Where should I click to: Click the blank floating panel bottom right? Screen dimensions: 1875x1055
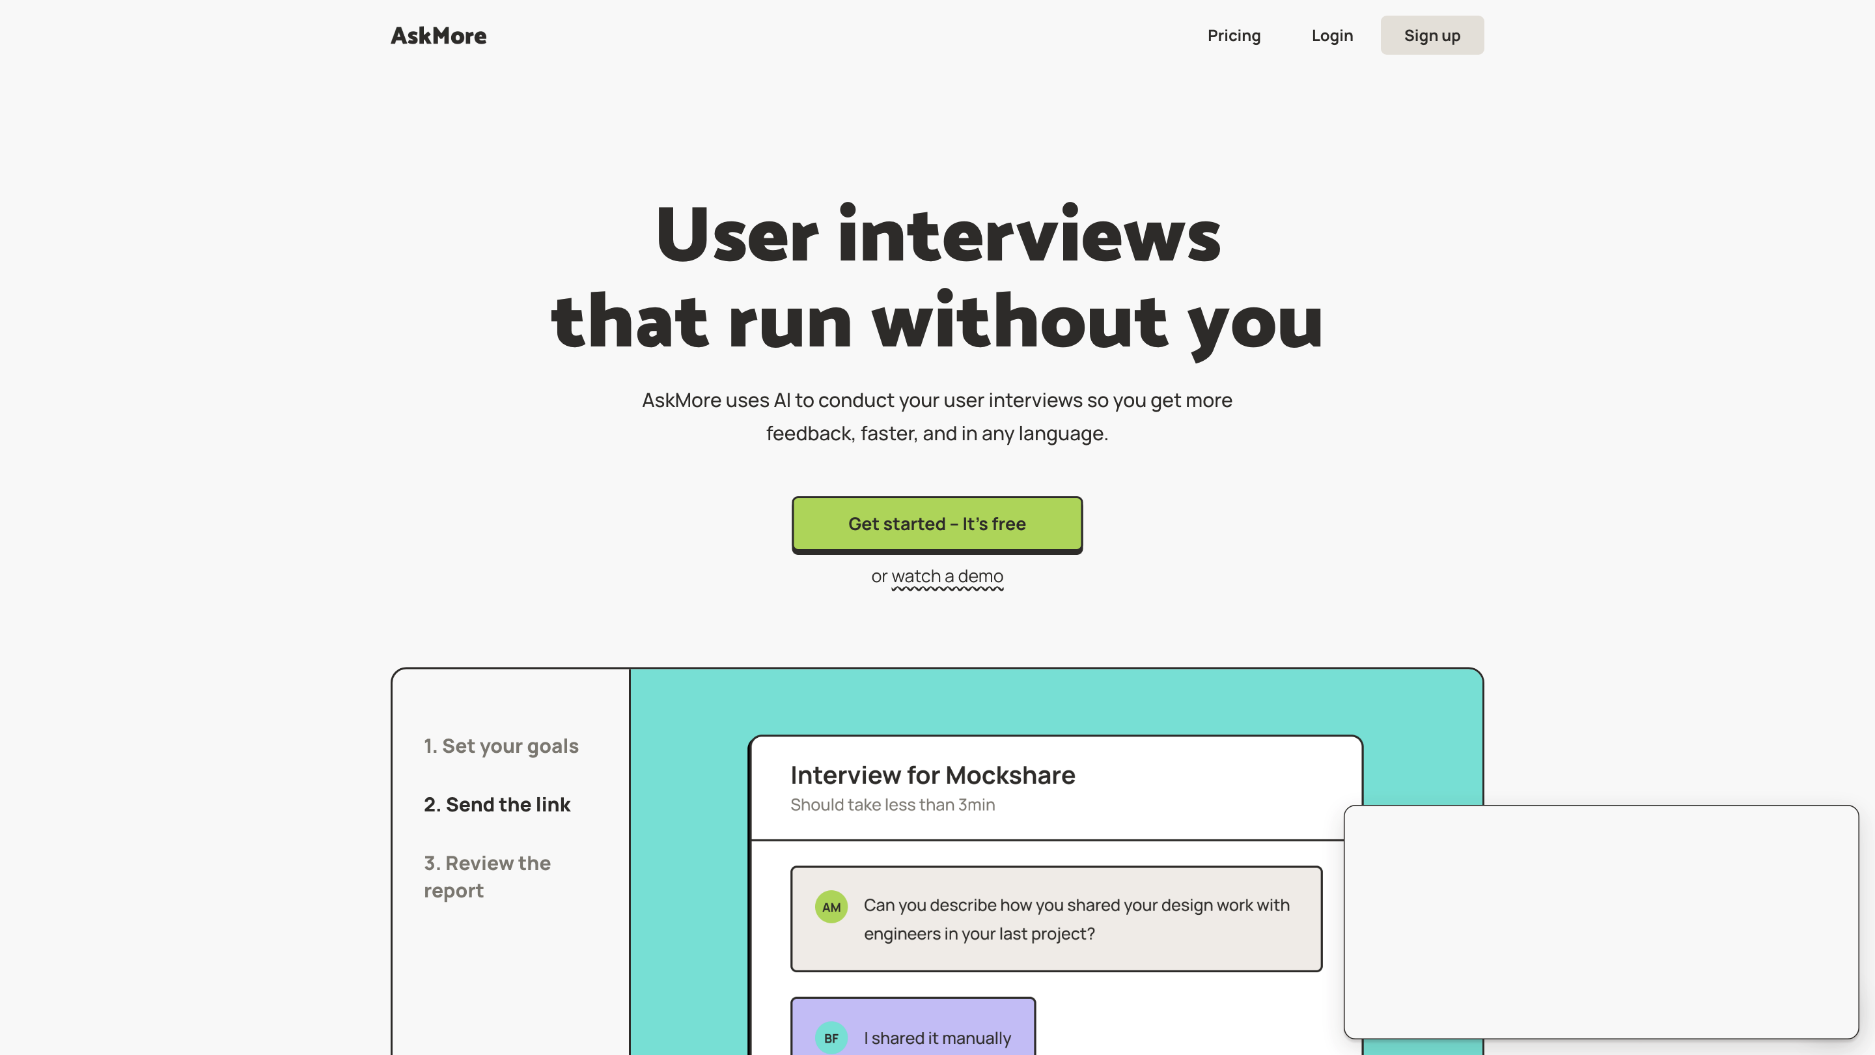coord(1601,921)
